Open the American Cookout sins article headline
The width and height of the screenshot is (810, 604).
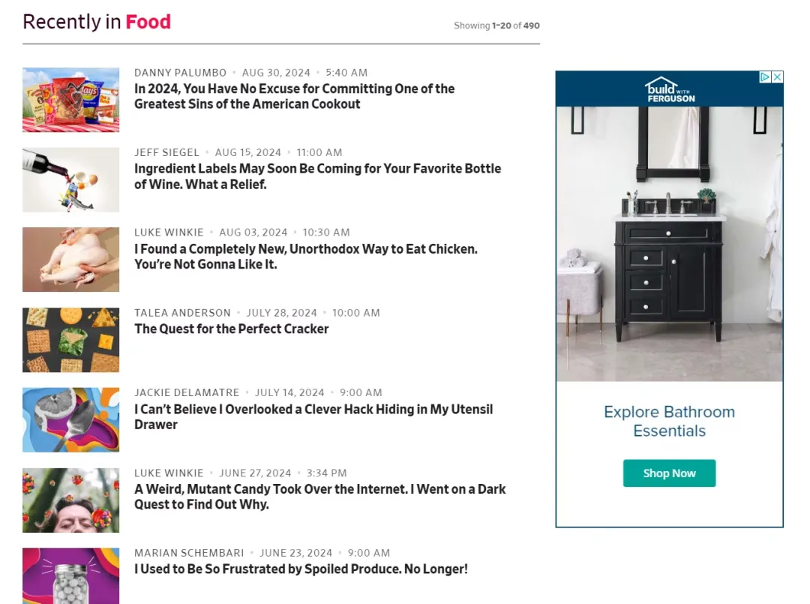[295, 96]
